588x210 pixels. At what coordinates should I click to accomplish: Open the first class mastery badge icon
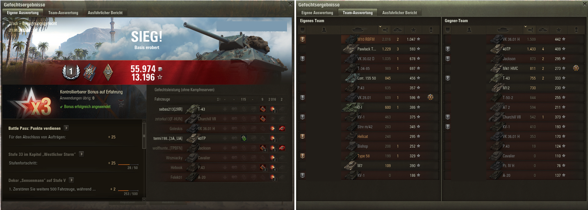coord(70,72)
